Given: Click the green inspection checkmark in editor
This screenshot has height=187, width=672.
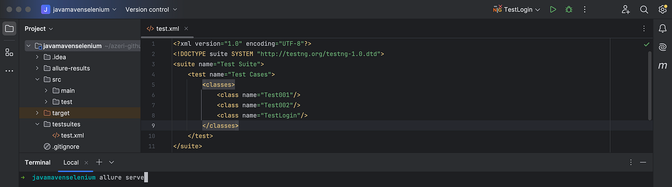Looking at the screenshot, I should (646, 44).
